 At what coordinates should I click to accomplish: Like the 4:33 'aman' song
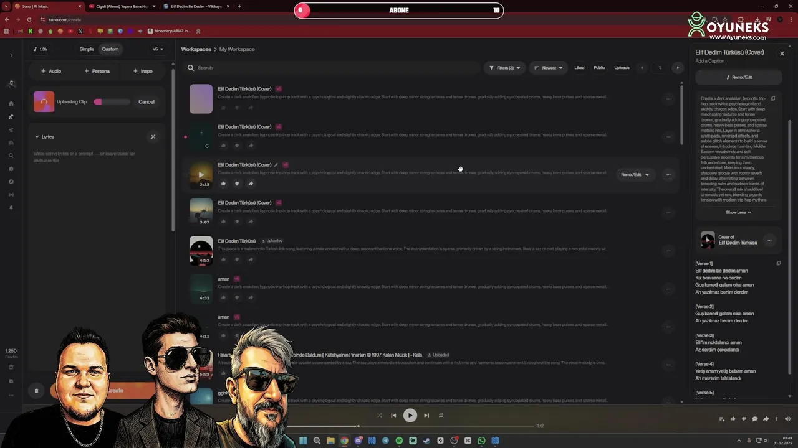click(223, 297)
